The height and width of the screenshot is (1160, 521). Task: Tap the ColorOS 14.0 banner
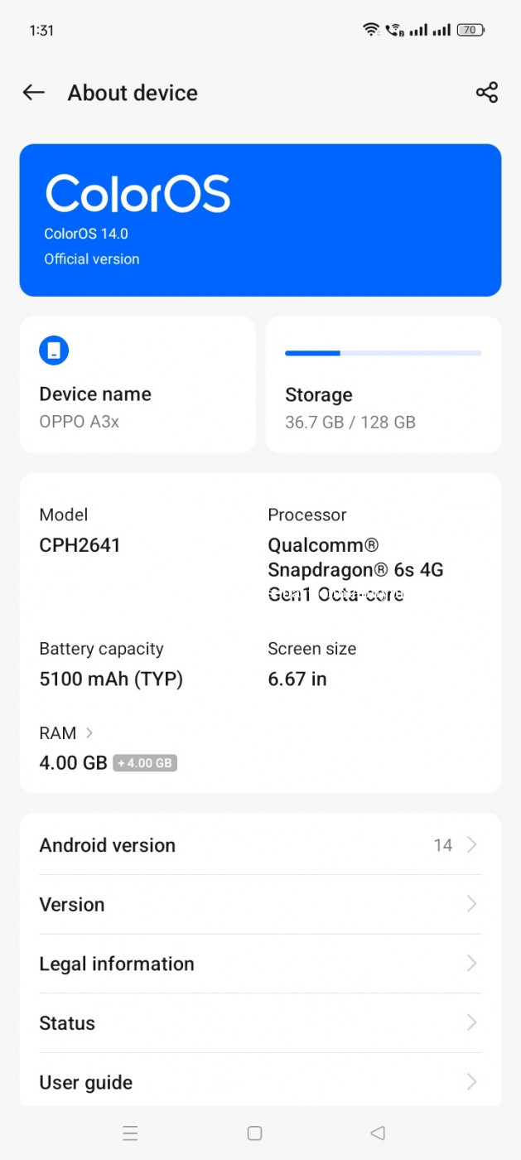(x=260, y=220)
